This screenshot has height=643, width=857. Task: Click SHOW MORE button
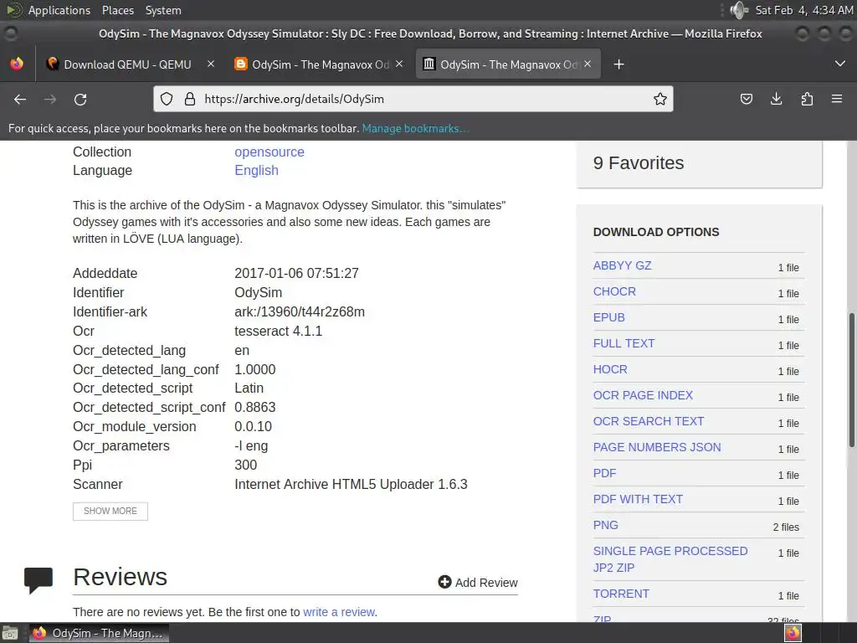(x=110, y=512)
